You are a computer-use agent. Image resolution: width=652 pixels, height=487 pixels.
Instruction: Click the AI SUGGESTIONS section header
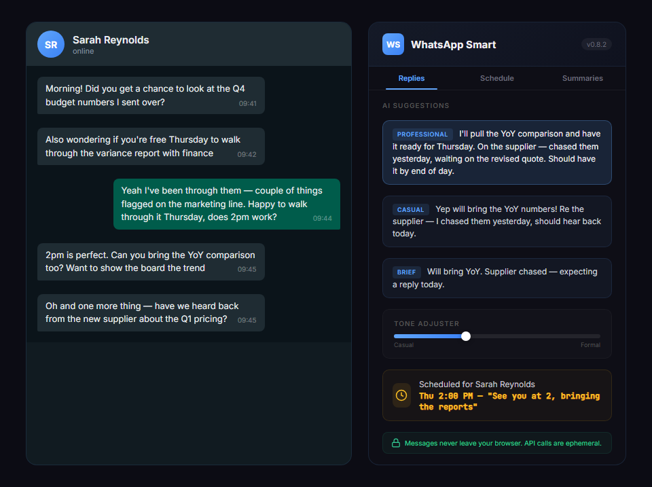pos(414,105)
